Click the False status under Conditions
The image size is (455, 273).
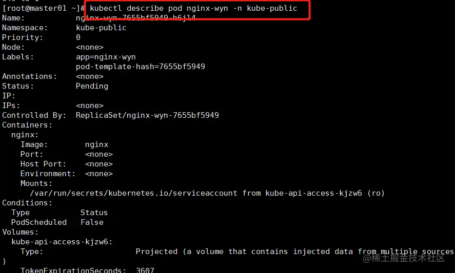pos(92,222)
